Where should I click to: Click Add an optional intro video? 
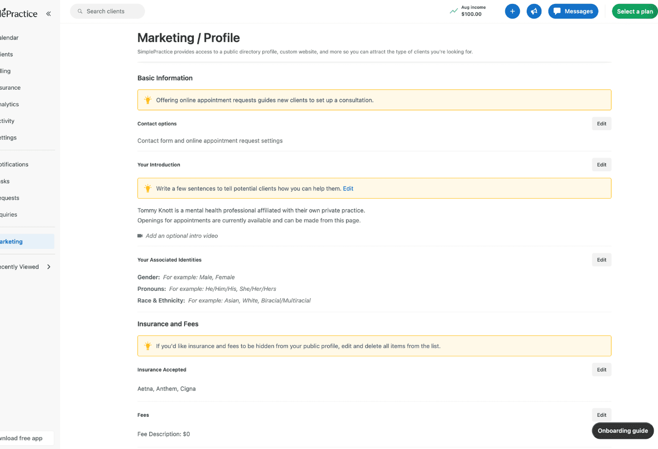coord(182,236)
